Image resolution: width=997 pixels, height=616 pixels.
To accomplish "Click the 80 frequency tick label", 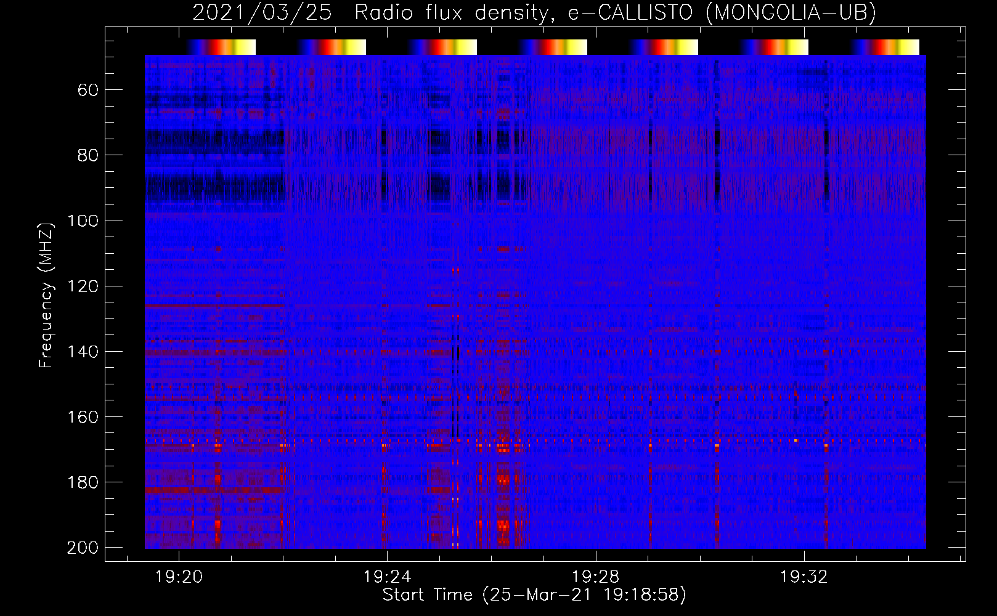I will pos(88,155).
